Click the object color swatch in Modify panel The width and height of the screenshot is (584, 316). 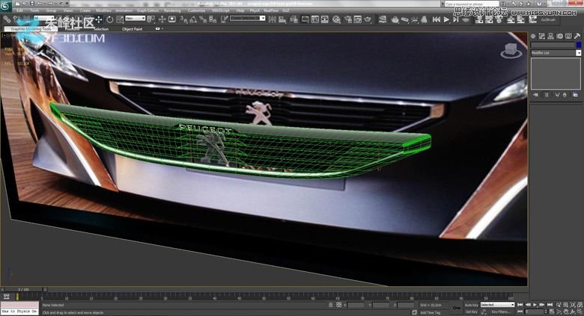click(579, 45)
